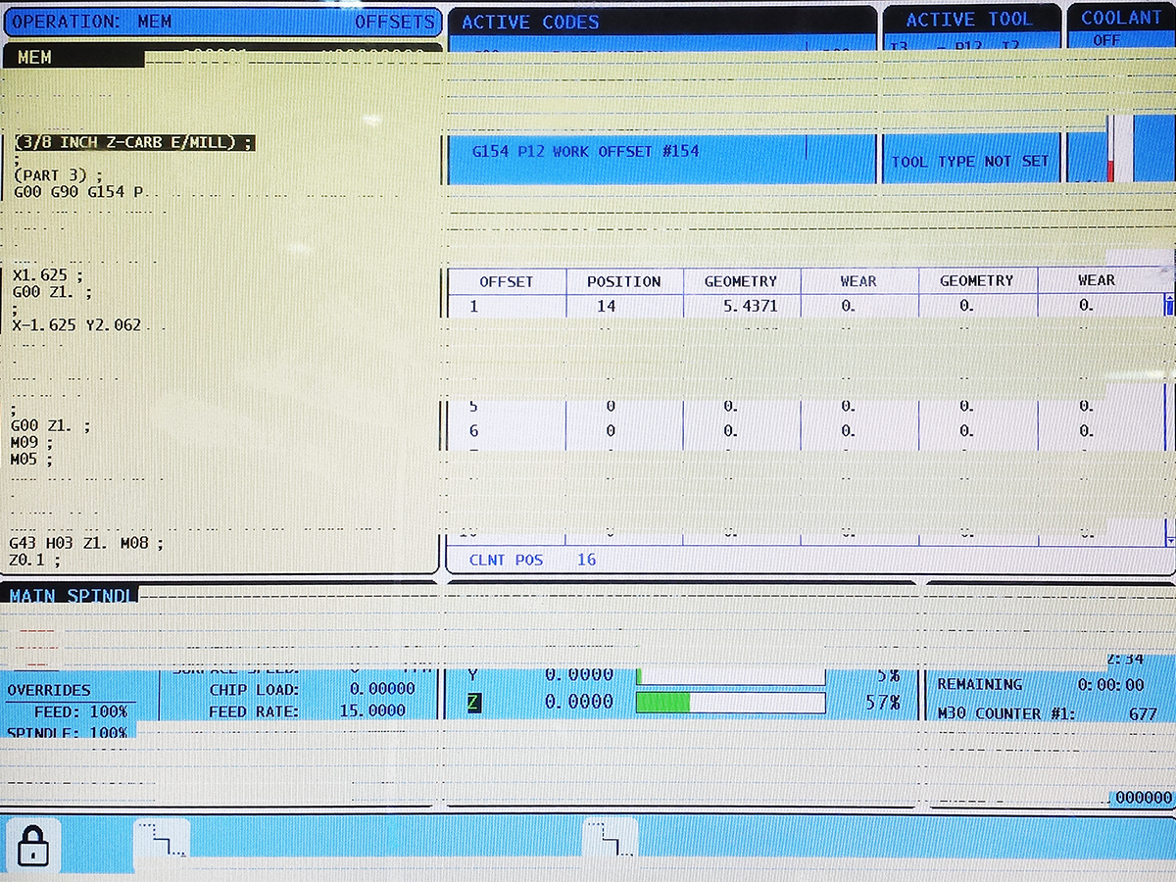Click the G00 Z1. line above M09
This screenshot has height=882, width=1176.
pyautogui.click(x=51, y=426)
